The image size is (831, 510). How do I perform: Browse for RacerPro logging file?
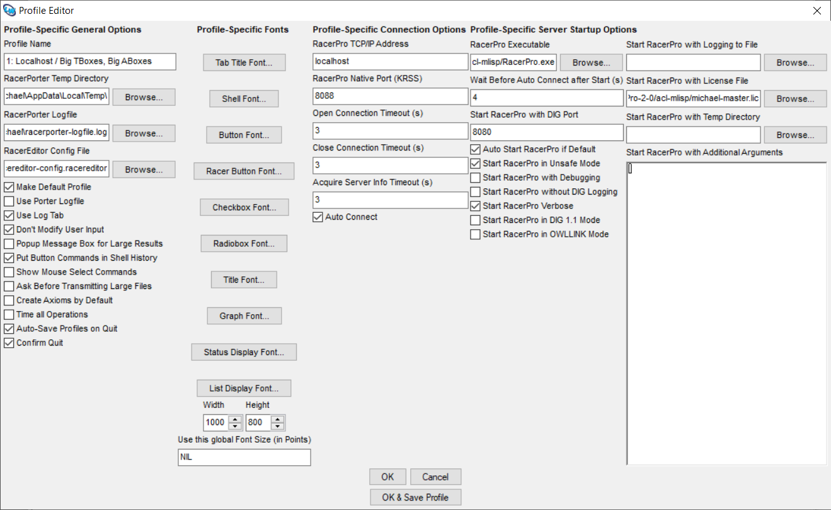796,62
